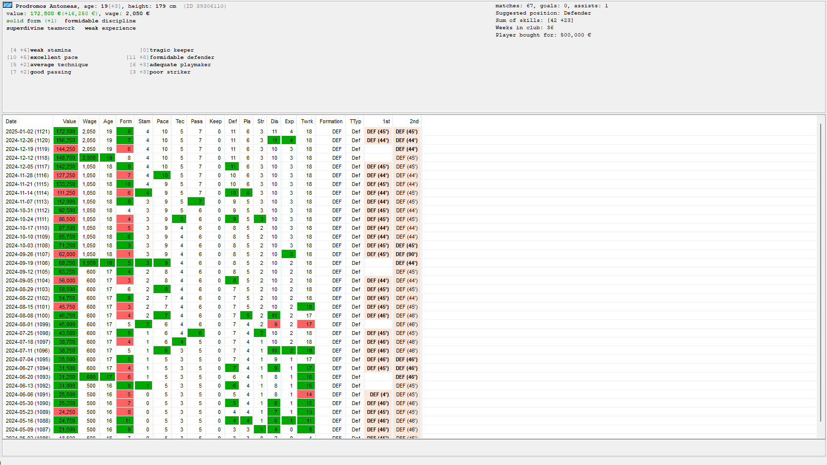827x465 pixels.
Task: Click the Tec column header
Action: 180,121
